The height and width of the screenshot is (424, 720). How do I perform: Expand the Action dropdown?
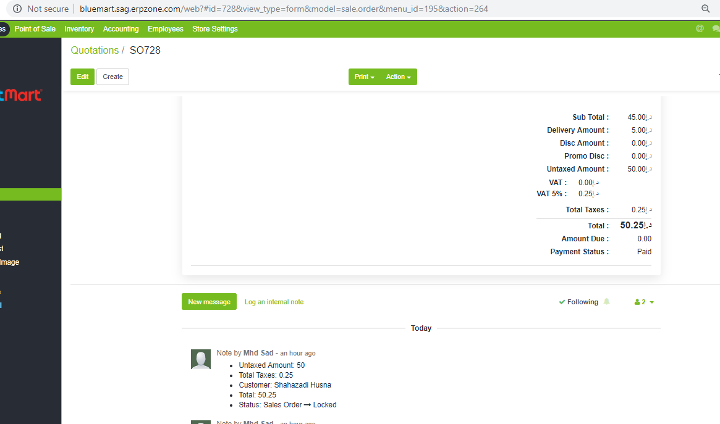click(x=398, y=77)
